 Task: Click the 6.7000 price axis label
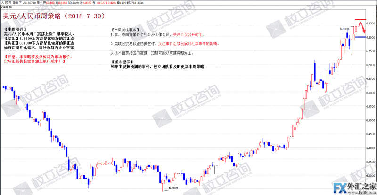[370, 65]
